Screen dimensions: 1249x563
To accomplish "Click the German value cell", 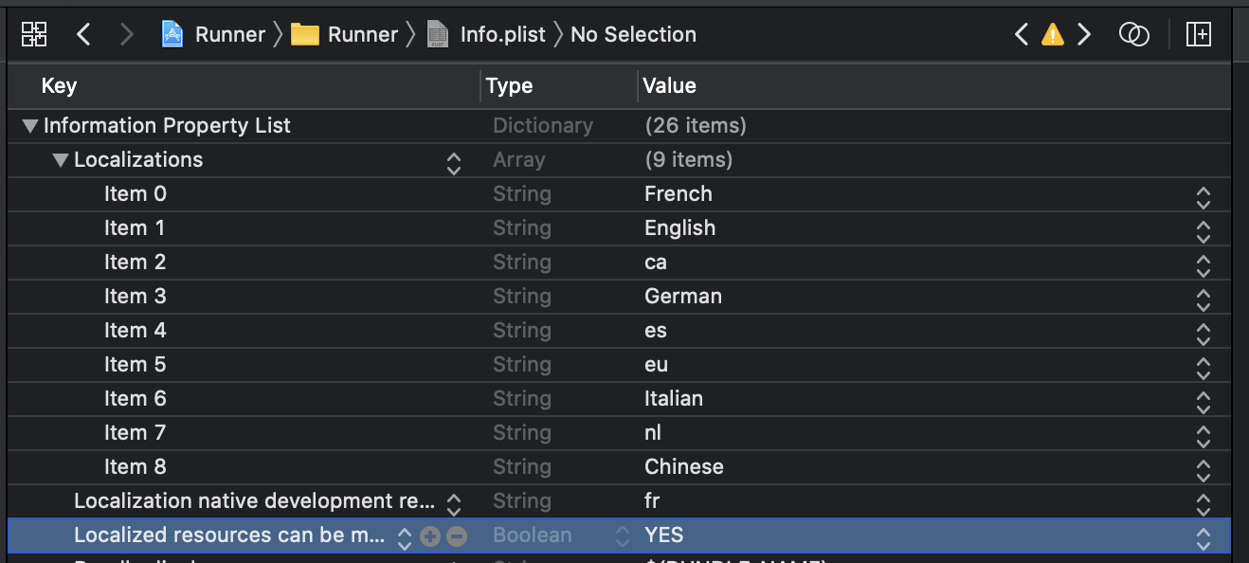I will [683, 297].
